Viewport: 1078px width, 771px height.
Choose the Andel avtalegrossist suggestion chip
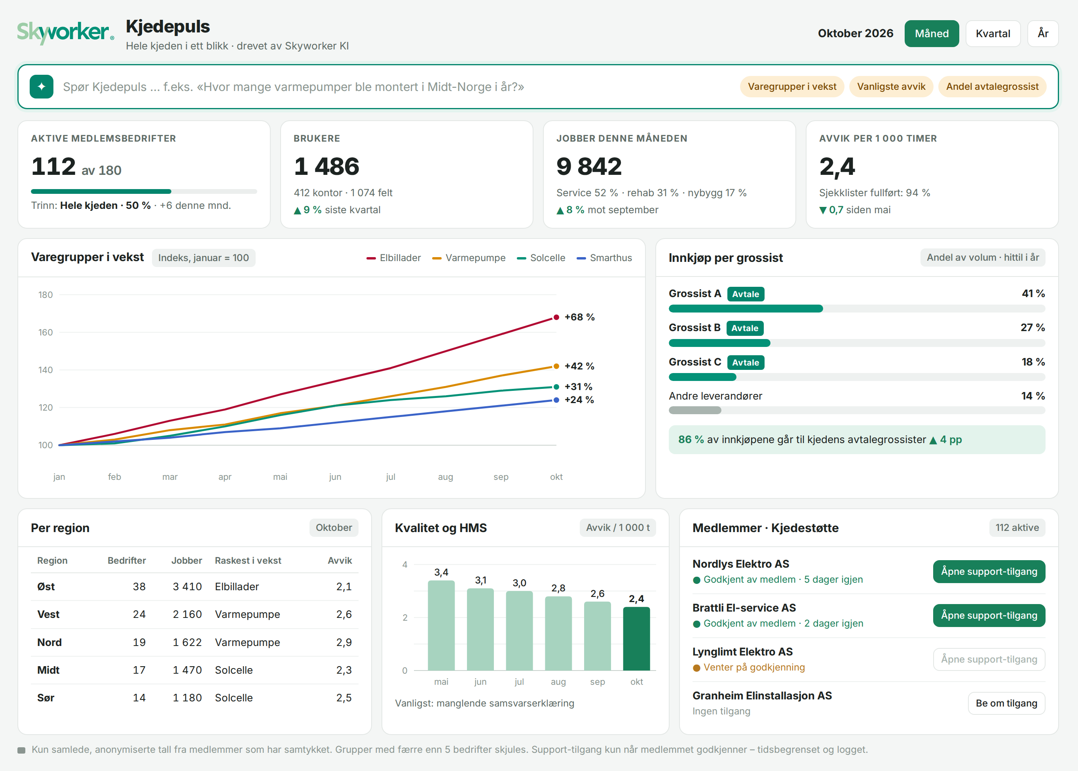click(992, 87)
